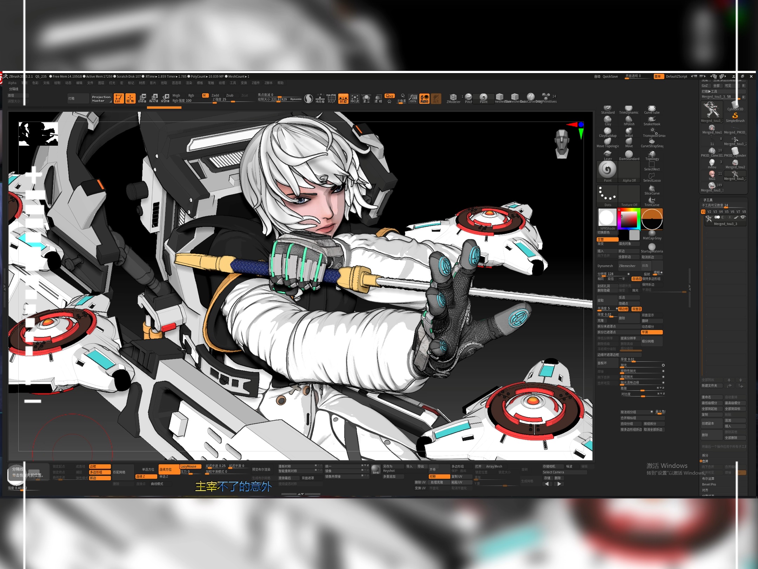This screenshot has height=569, width=758.
Task: Select the SimpleBrush tool
Action: 735,117
